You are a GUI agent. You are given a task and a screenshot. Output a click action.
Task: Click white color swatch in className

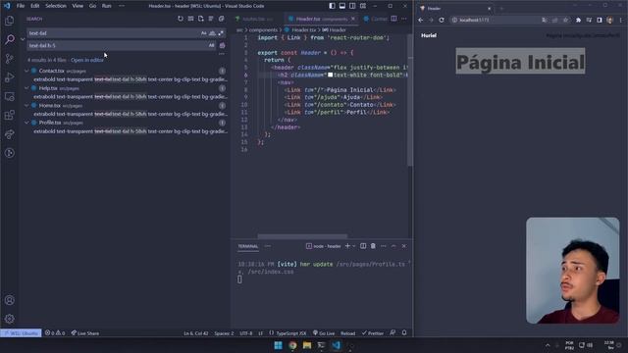[331, 75]
